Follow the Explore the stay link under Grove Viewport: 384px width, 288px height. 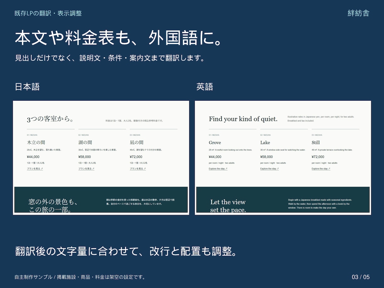click(218, 169)
